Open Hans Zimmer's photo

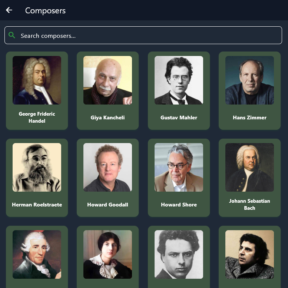[249, 80]
